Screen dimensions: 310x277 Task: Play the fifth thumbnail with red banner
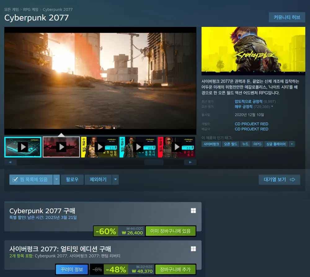176,147
